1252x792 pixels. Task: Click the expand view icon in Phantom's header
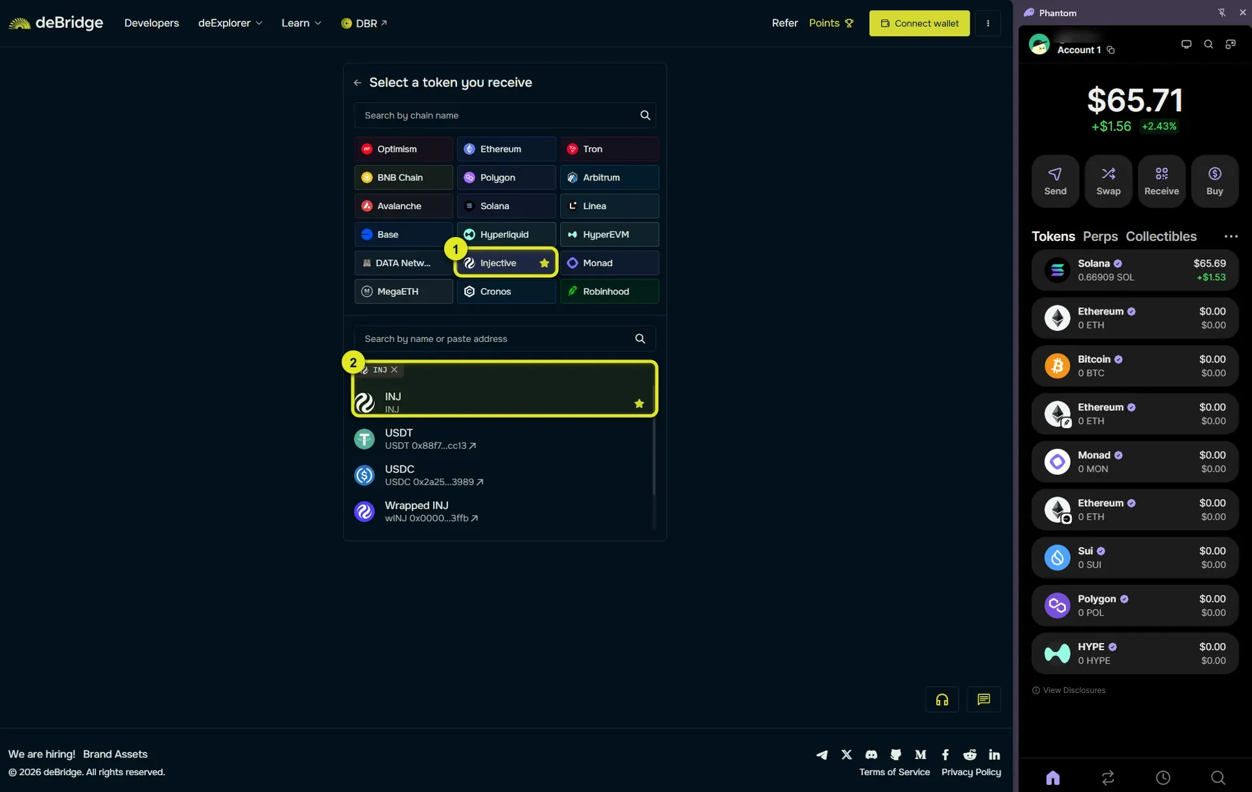[1230, 44]
